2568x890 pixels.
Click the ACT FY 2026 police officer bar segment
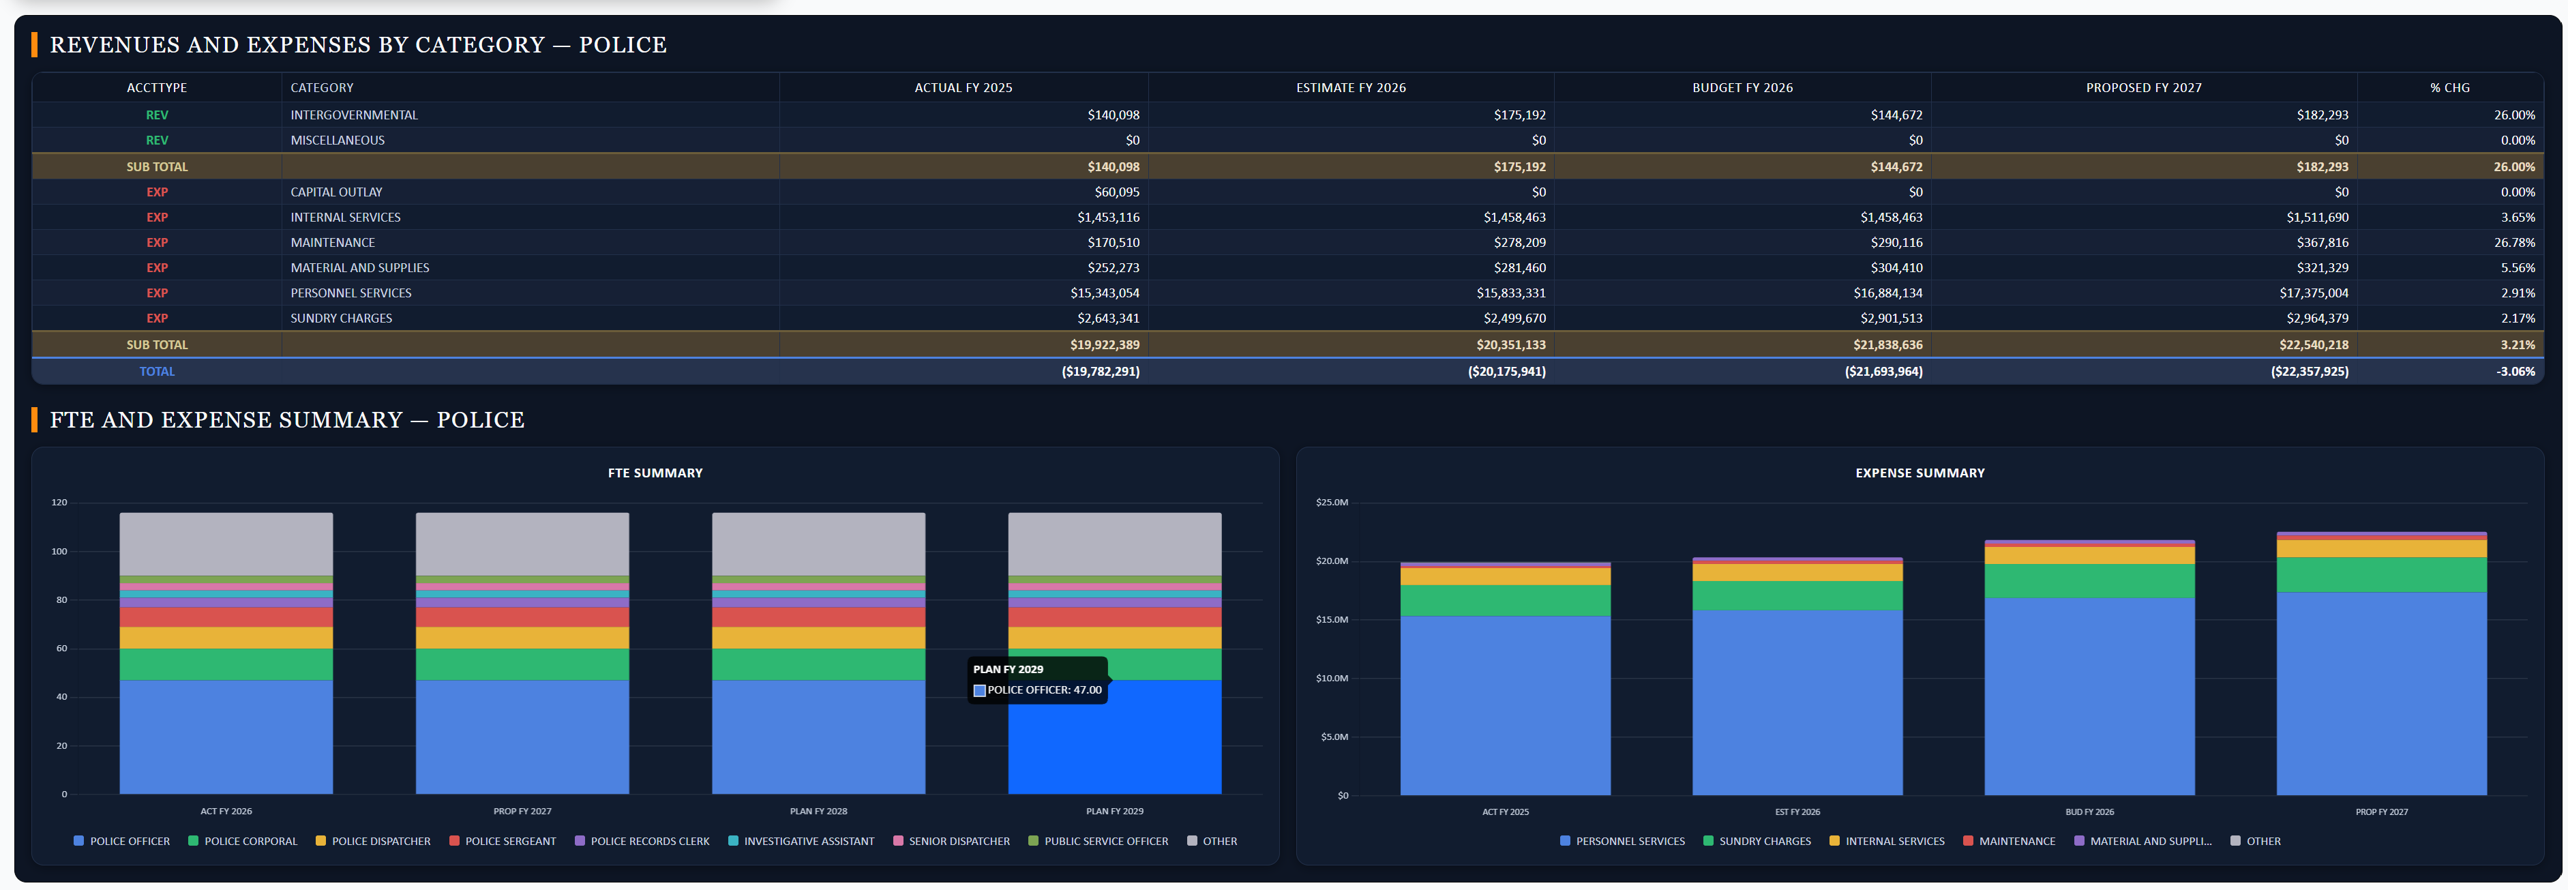[x=226, y=737]
